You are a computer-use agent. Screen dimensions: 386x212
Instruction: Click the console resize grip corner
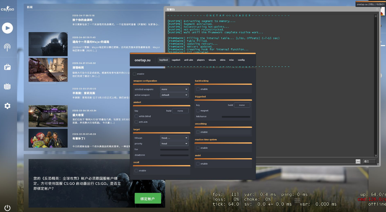379,164
